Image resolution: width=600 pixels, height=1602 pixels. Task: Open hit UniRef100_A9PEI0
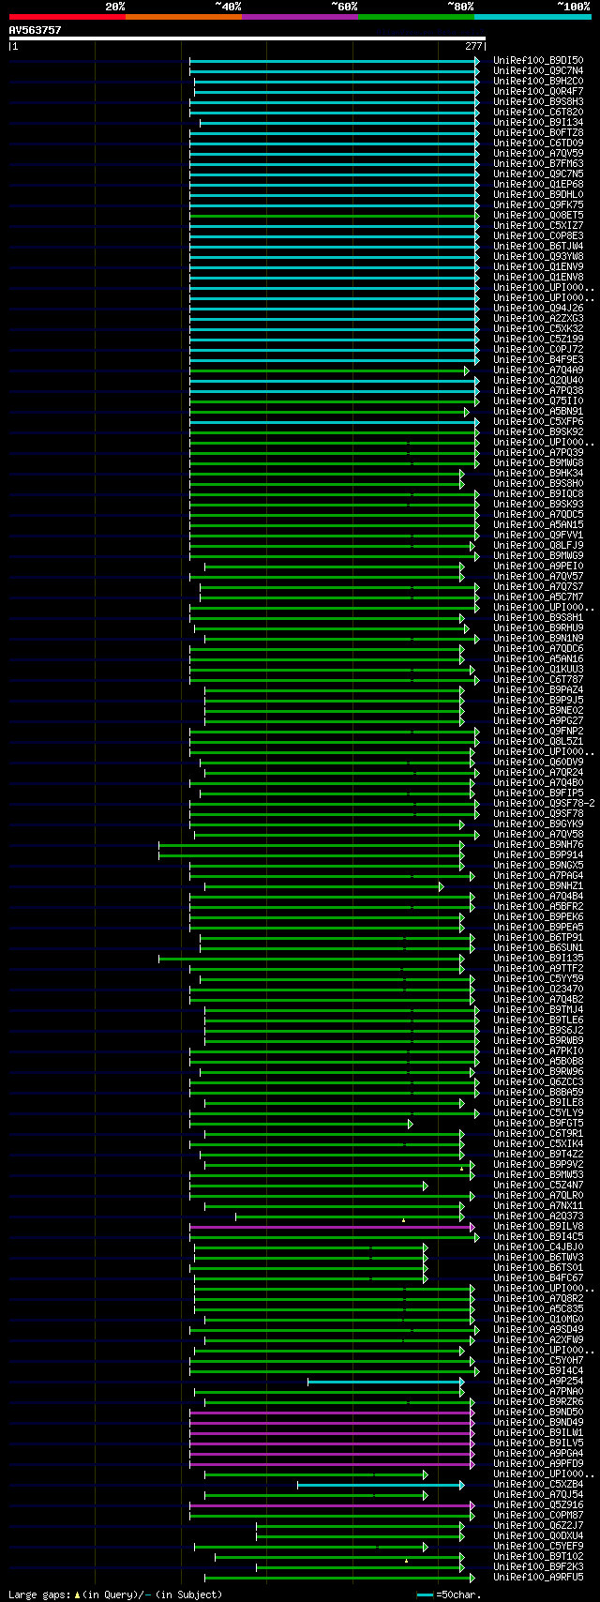538,567
